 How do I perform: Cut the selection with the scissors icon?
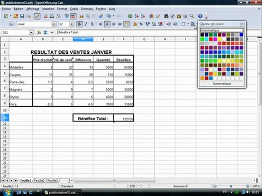(81, 16)
